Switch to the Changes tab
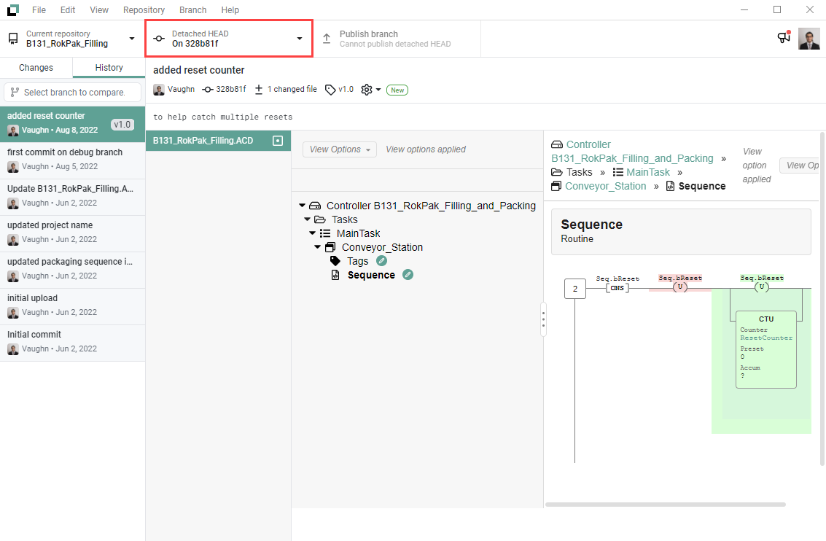 click(x=36, y=68)
